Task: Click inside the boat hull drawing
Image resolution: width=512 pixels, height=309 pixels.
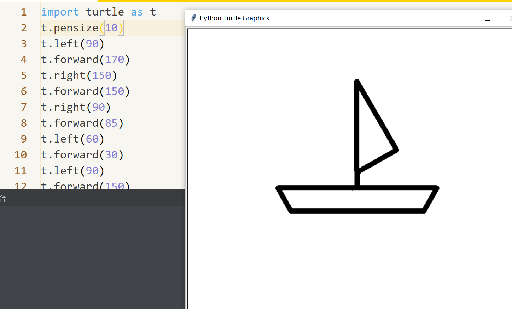Action: coord(357,200)
